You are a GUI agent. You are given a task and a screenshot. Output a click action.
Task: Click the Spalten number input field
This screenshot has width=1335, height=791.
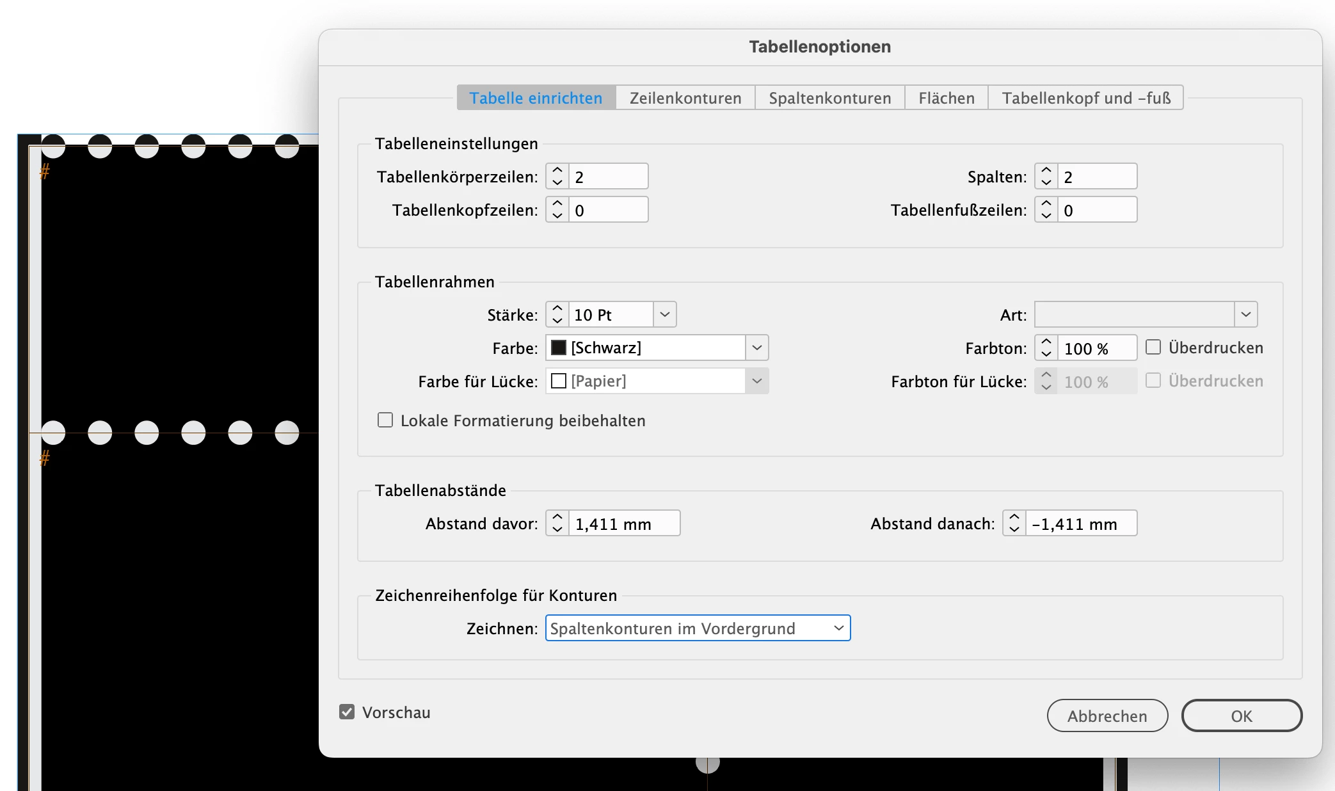1097,177
